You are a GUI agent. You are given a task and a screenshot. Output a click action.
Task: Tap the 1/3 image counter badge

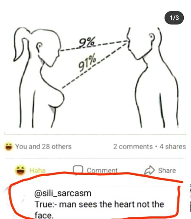tap(174, 18)
